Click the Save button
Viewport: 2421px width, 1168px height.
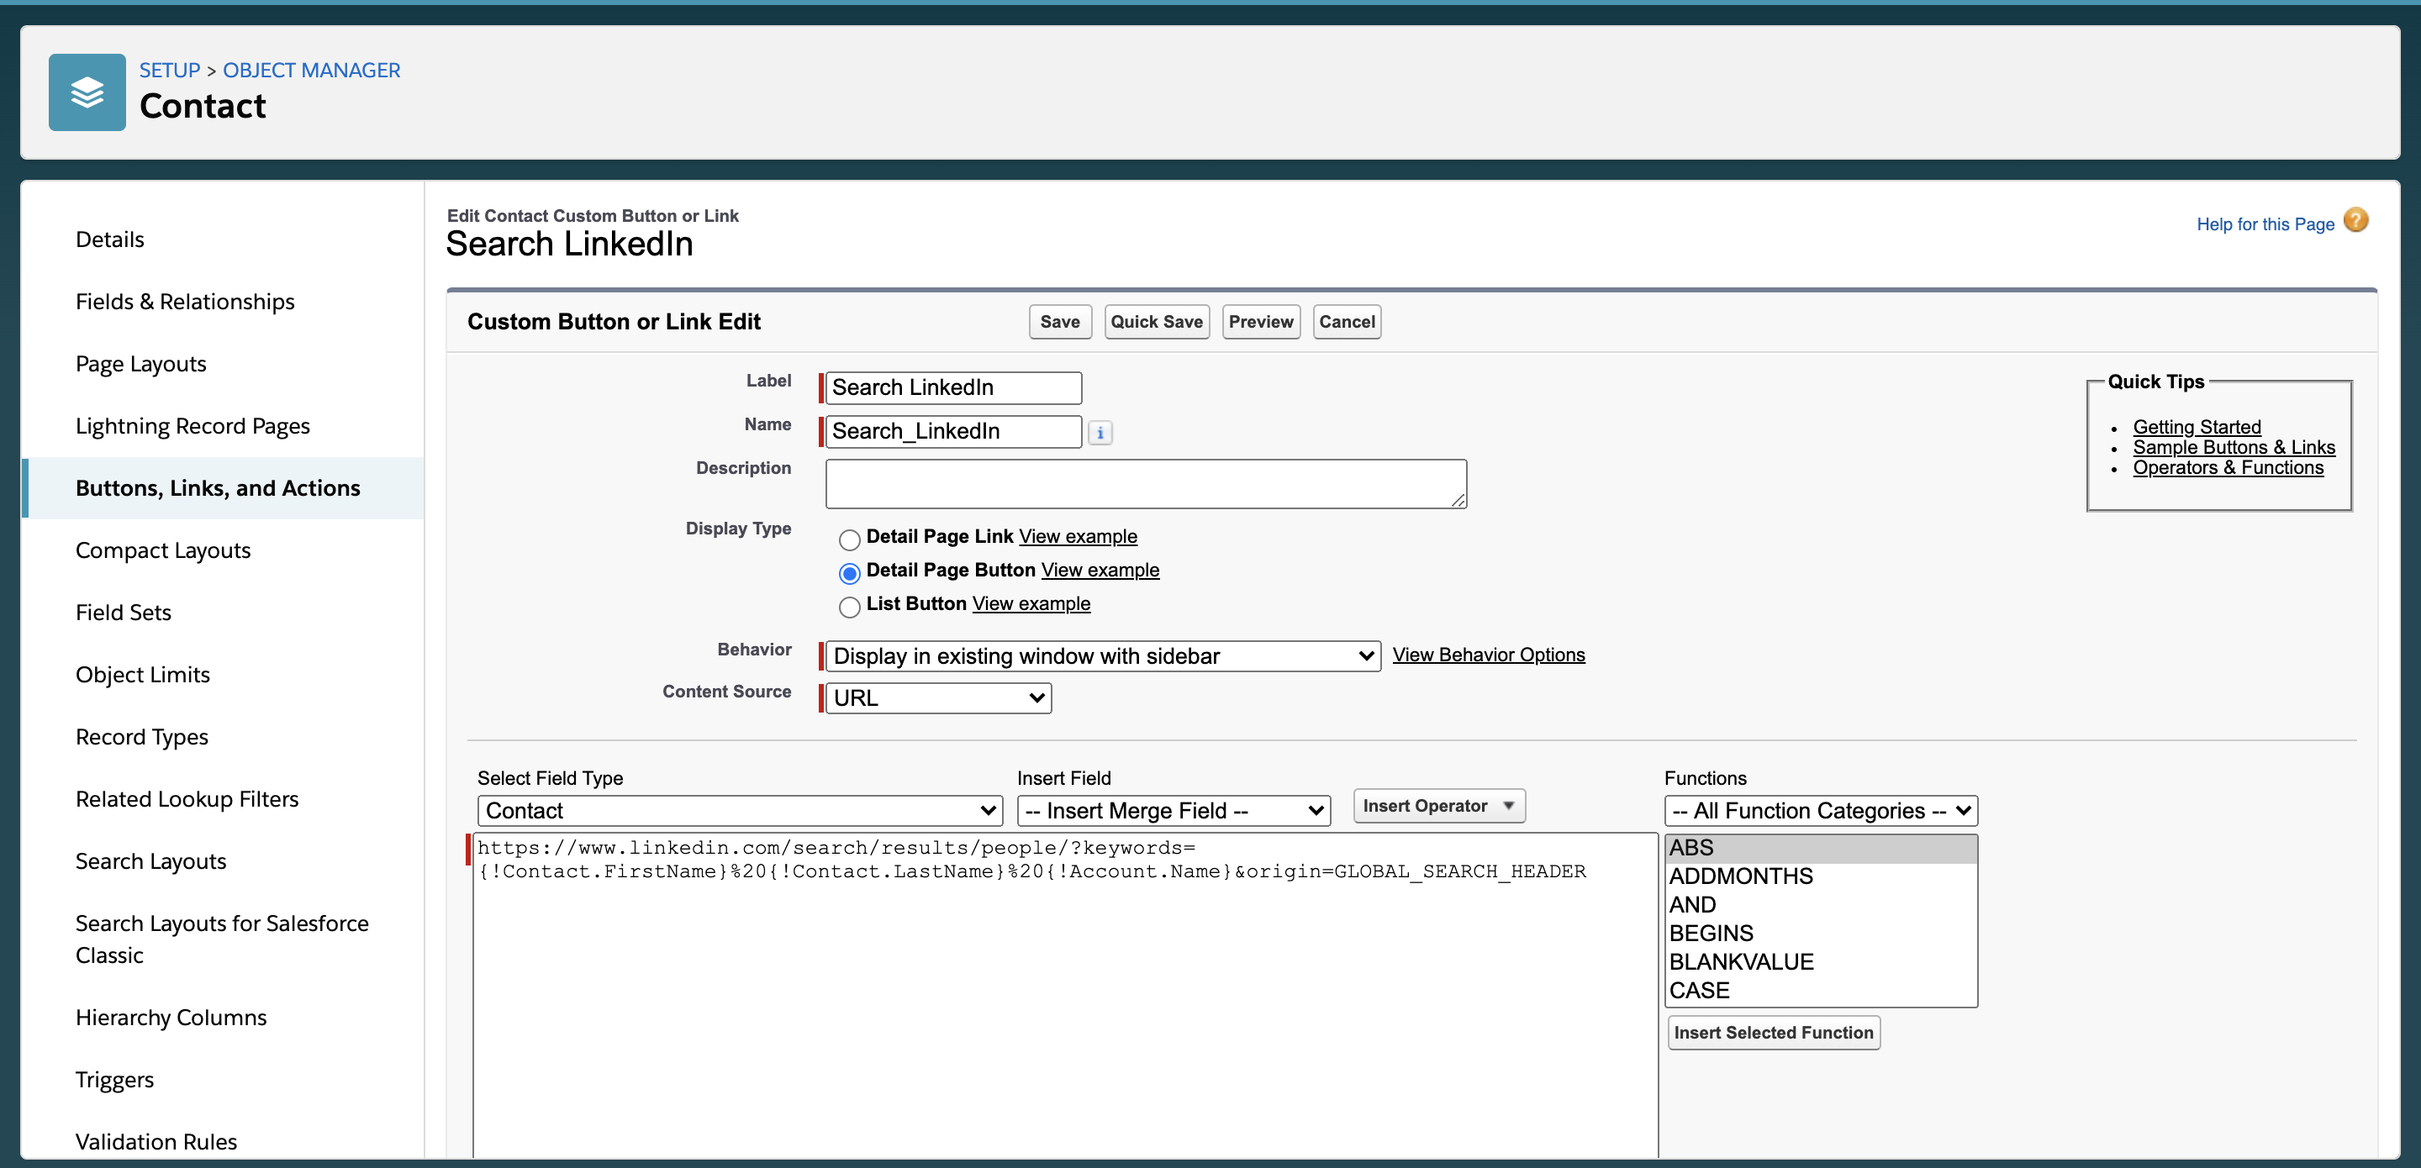click(1060, 321)
